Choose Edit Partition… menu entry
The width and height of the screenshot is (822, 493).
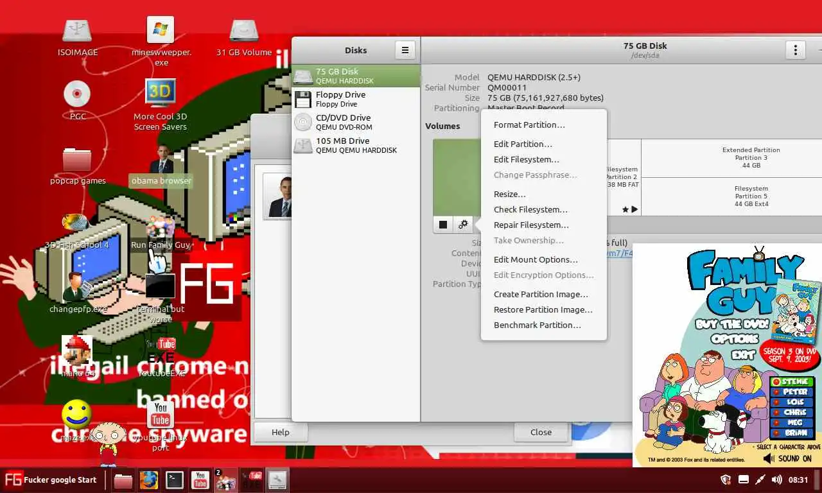(543, 144)
